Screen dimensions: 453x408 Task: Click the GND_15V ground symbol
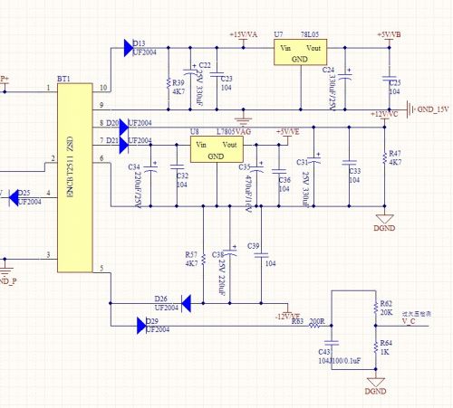pos(410,109)
